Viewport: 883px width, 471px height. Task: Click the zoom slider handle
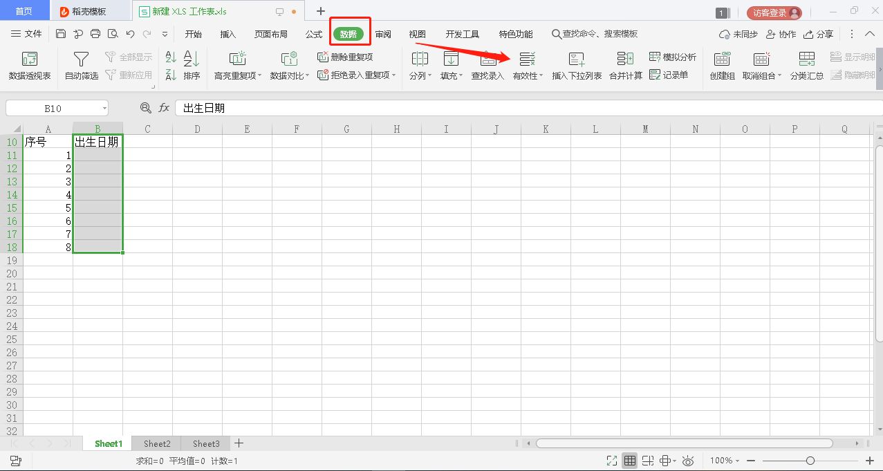click(x=810, y=461)
